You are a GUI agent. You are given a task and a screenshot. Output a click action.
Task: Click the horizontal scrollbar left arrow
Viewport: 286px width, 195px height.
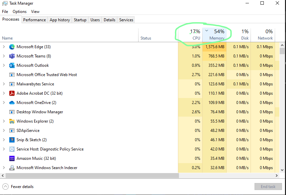click(3, 175)
